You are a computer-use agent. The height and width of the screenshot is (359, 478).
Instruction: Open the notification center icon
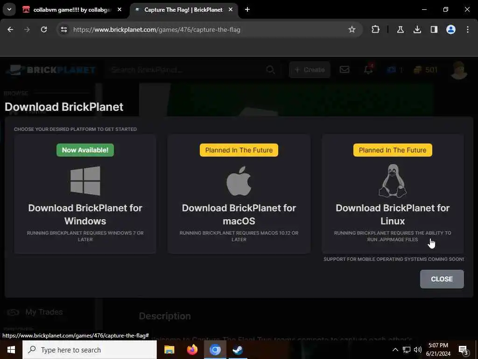pyautogui.click(x=463, y=350)
